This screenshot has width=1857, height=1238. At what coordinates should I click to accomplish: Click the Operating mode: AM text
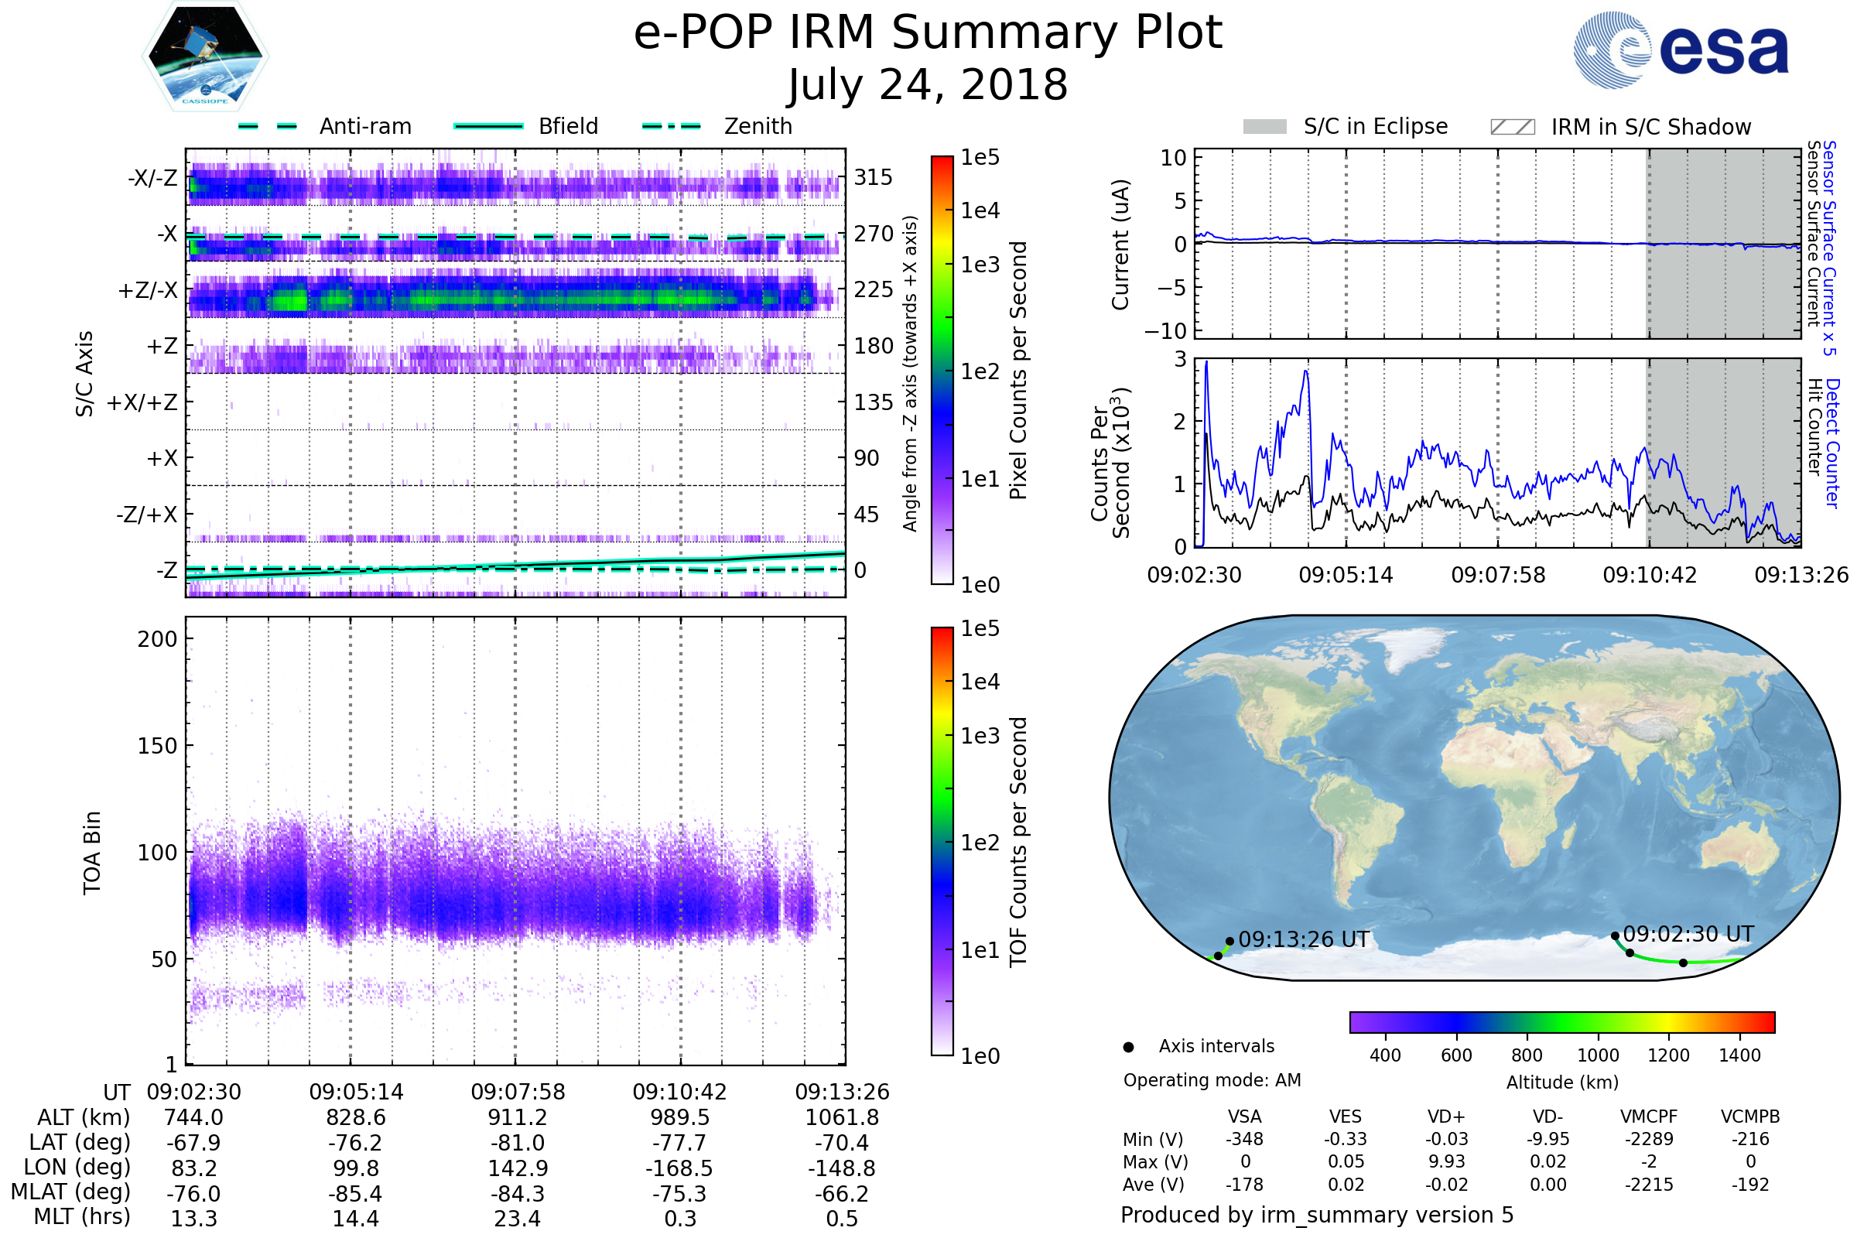tap(1212, 1080)
